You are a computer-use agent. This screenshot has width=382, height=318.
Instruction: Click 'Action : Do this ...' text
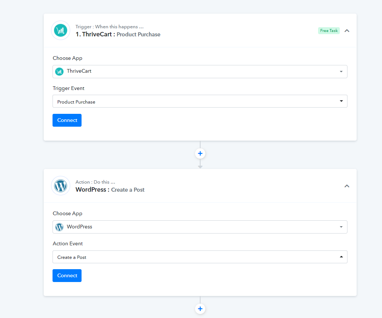pos(95,182)
